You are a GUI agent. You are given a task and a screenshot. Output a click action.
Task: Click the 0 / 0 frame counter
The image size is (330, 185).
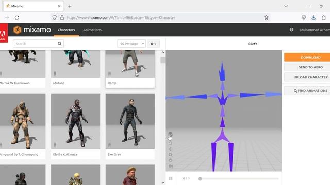pos(186,179)
